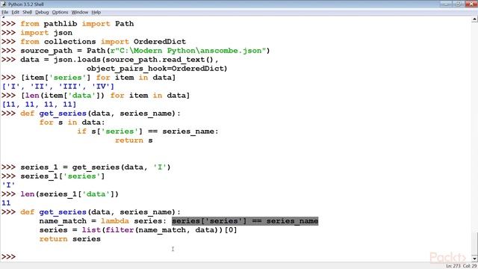Open the Options menu
The width and height of the screenshot is (478, 269).
click(60, 12)
